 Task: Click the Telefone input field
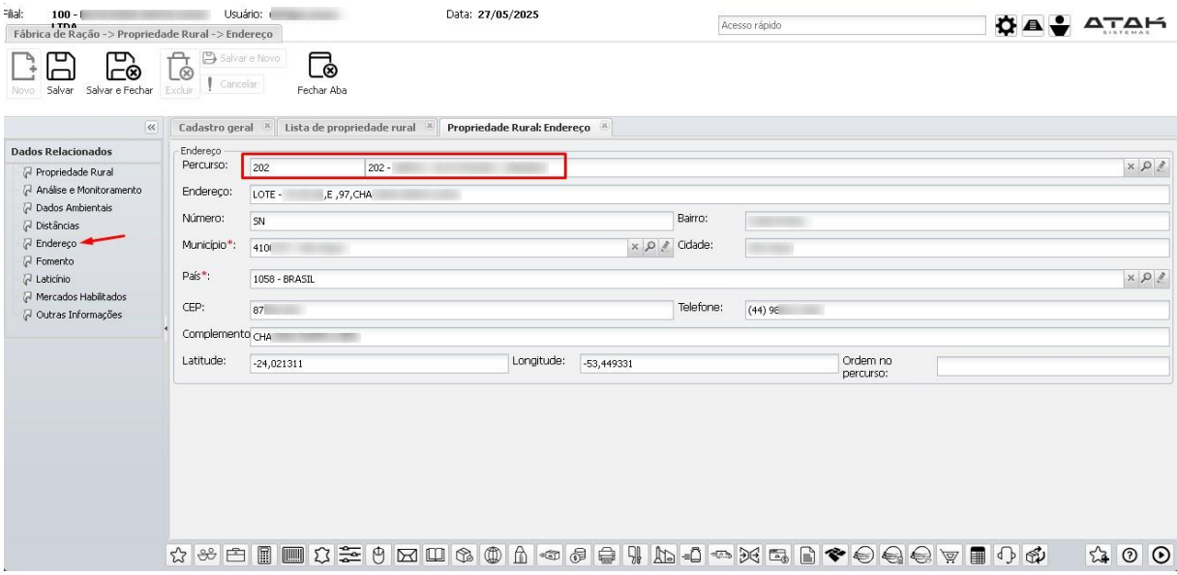956,311
